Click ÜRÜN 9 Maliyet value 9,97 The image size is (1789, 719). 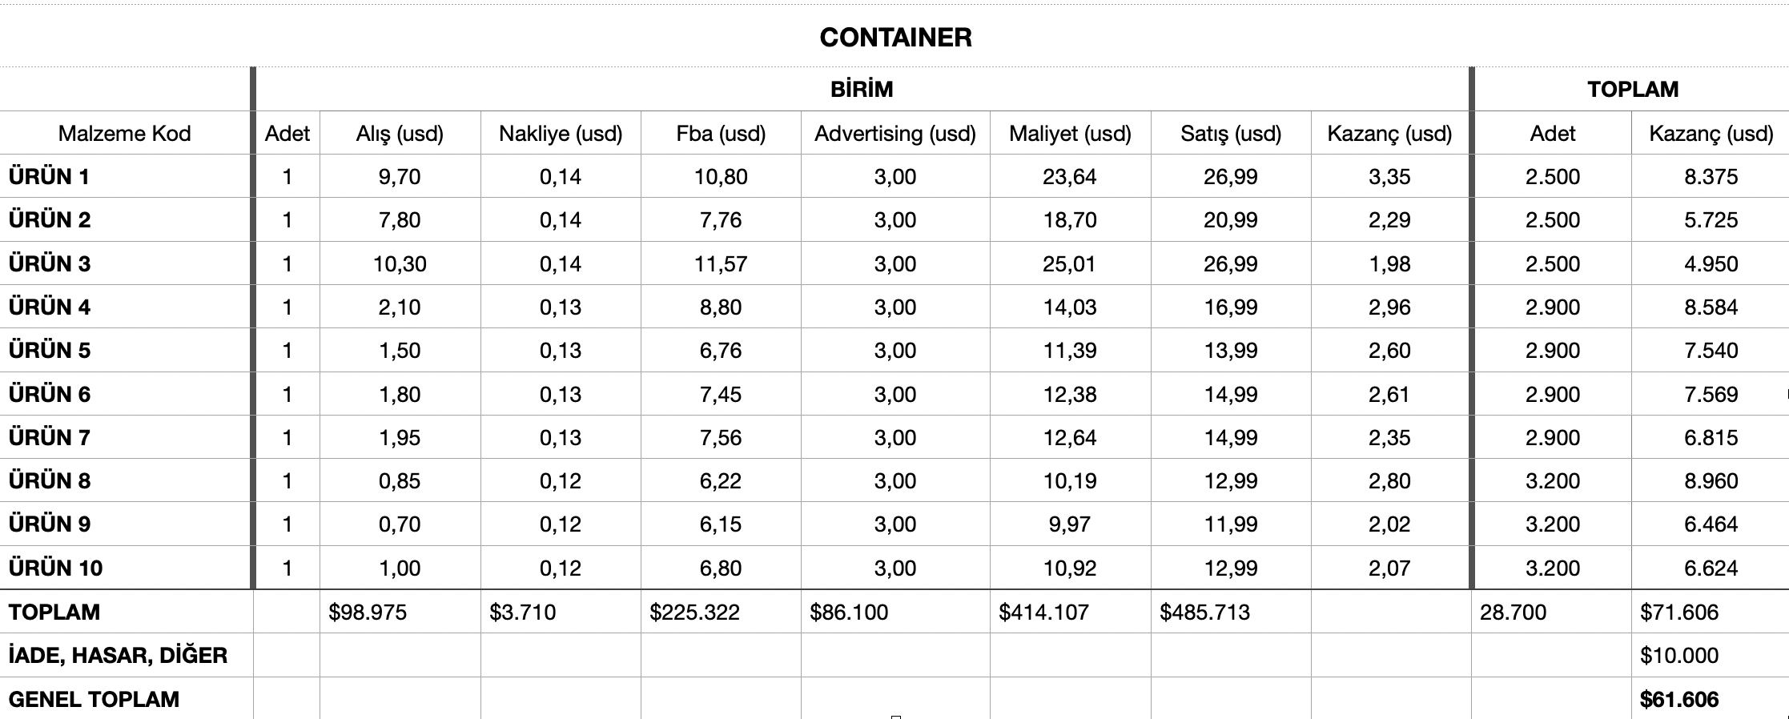[1069, 524]
